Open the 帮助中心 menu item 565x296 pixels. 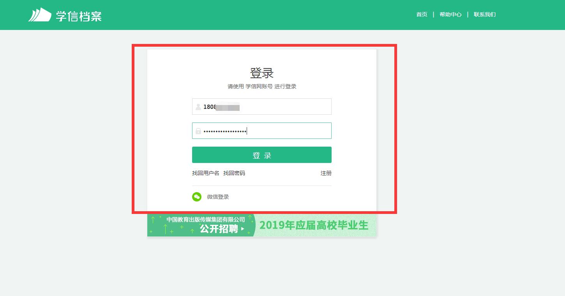click(450, 14)
